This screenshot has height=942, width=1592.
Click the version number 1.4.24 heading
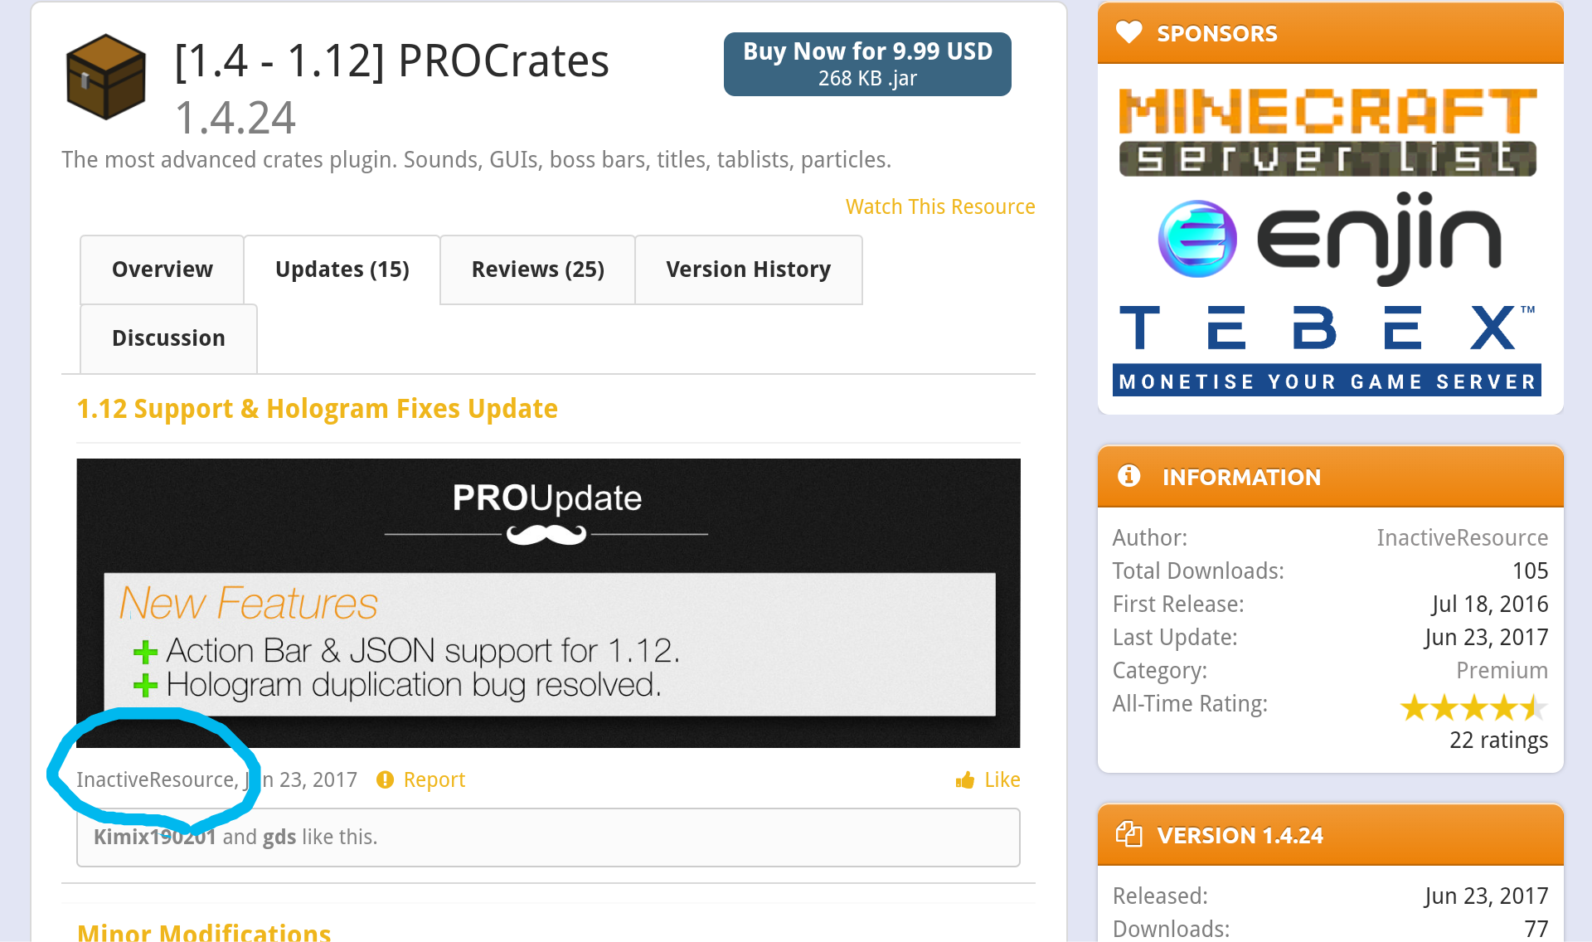(x=235, y=118)
